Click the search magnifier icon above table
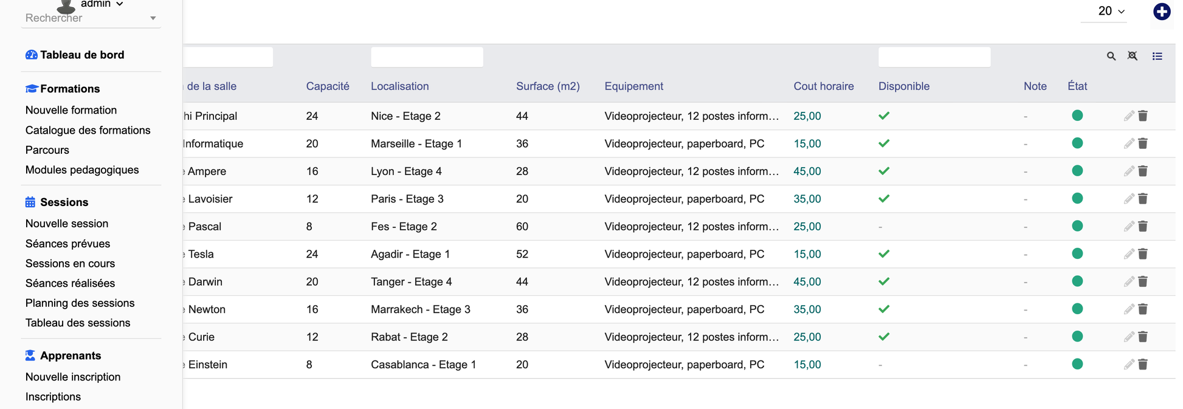The height and width of the screenshot is (409, 1183). pyautogui.click(x=1111, y=56)
